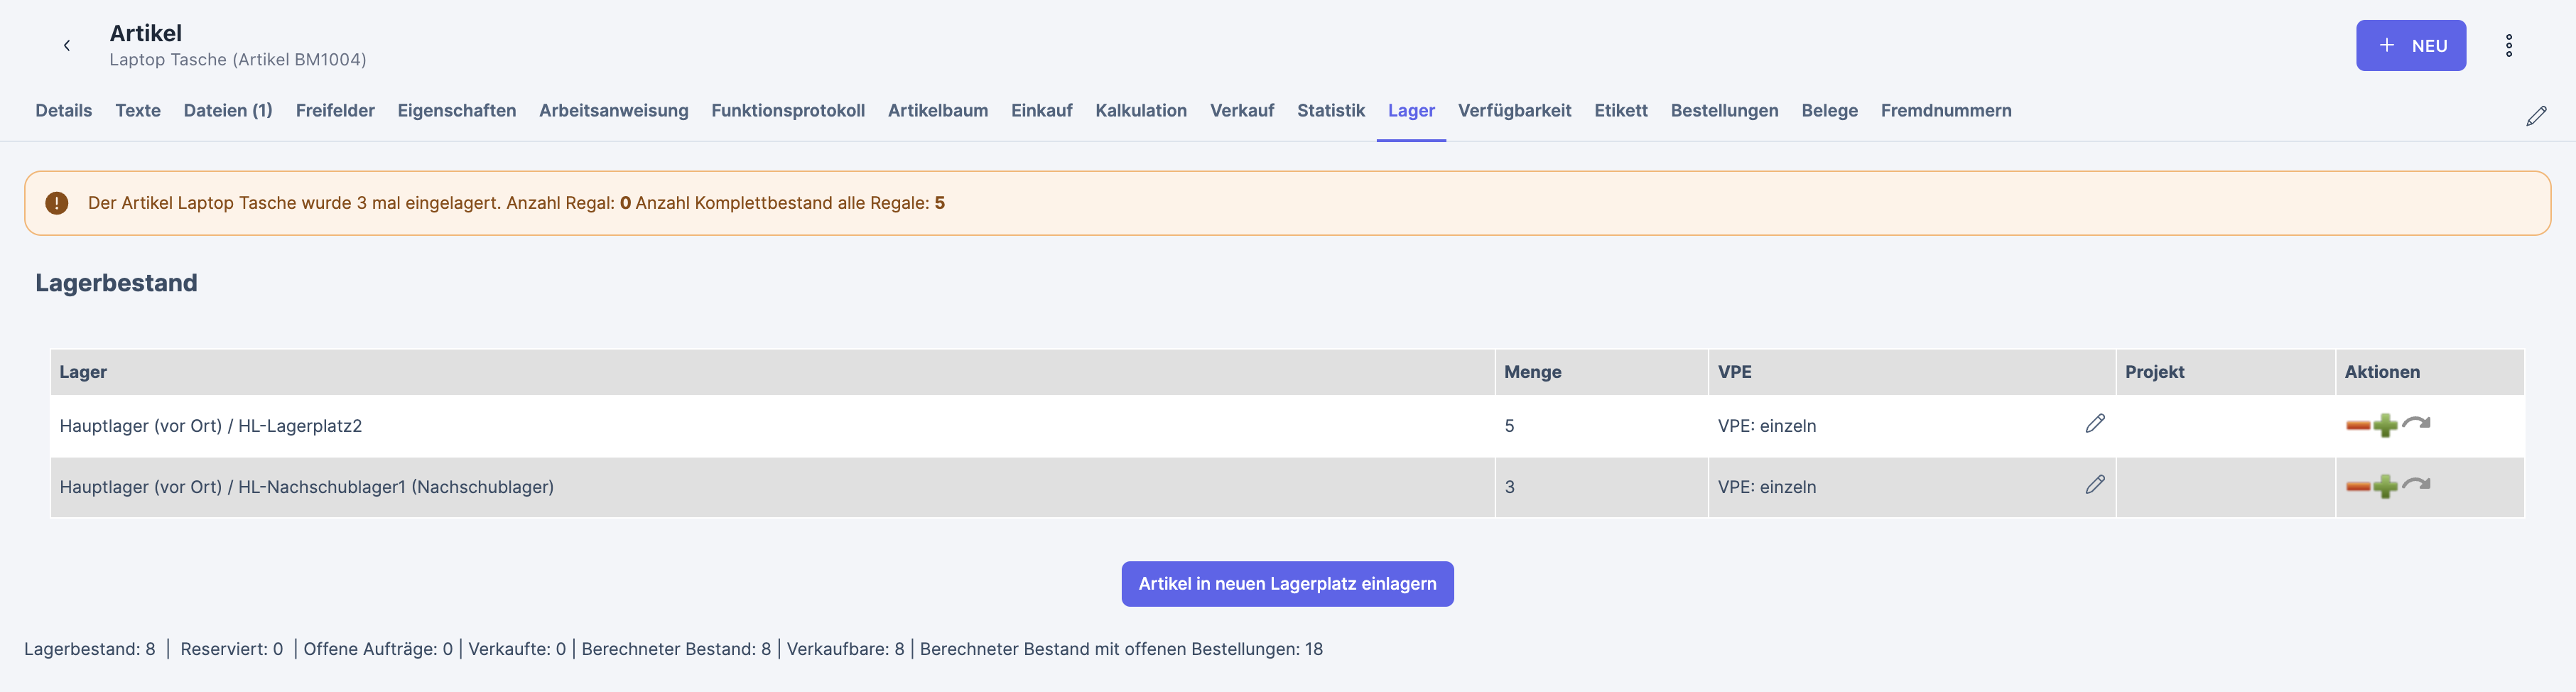The image size is (2576, 692).
Task: Click the pencil edit icon below the menu
Action: coord(2536,116)
